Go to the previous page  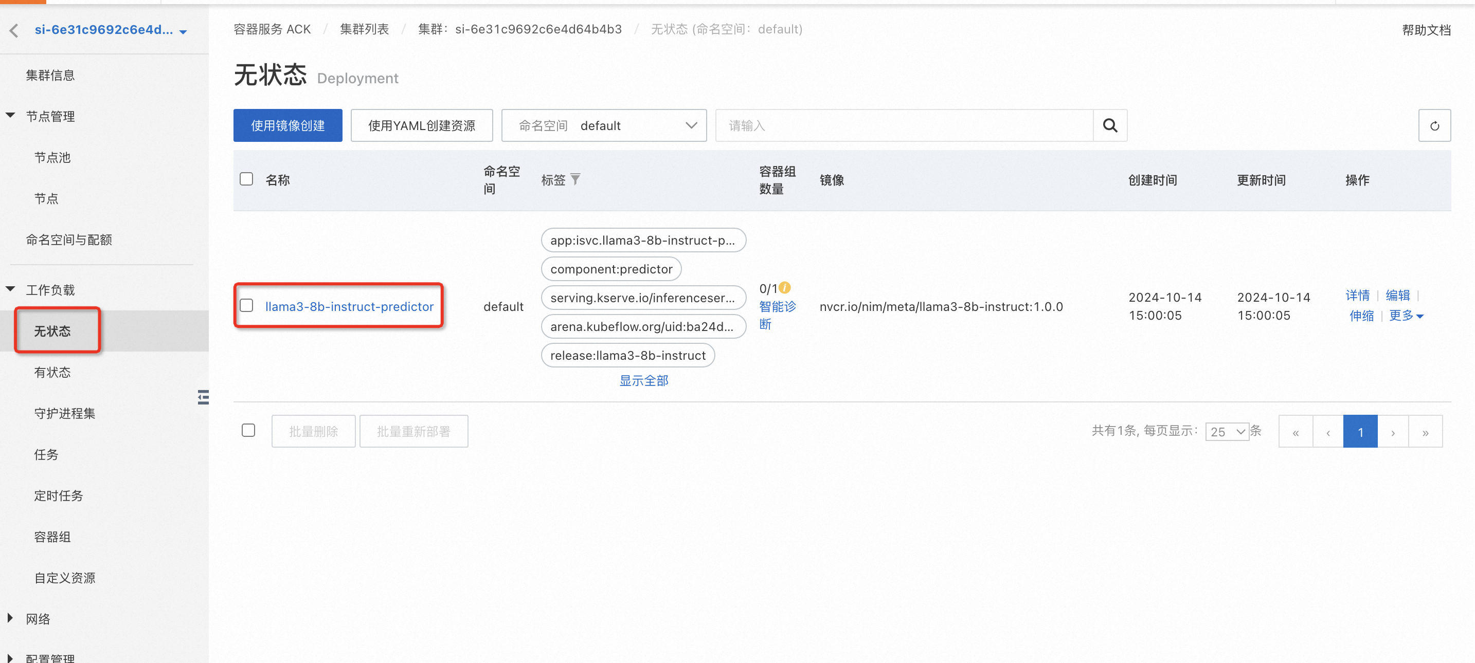click(x=1328, y=431)
